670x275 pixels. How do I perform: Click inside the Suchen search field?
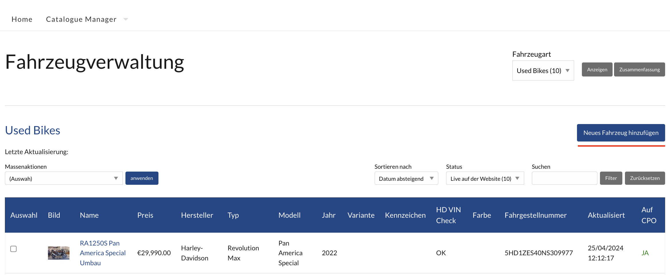coord(564,178)
